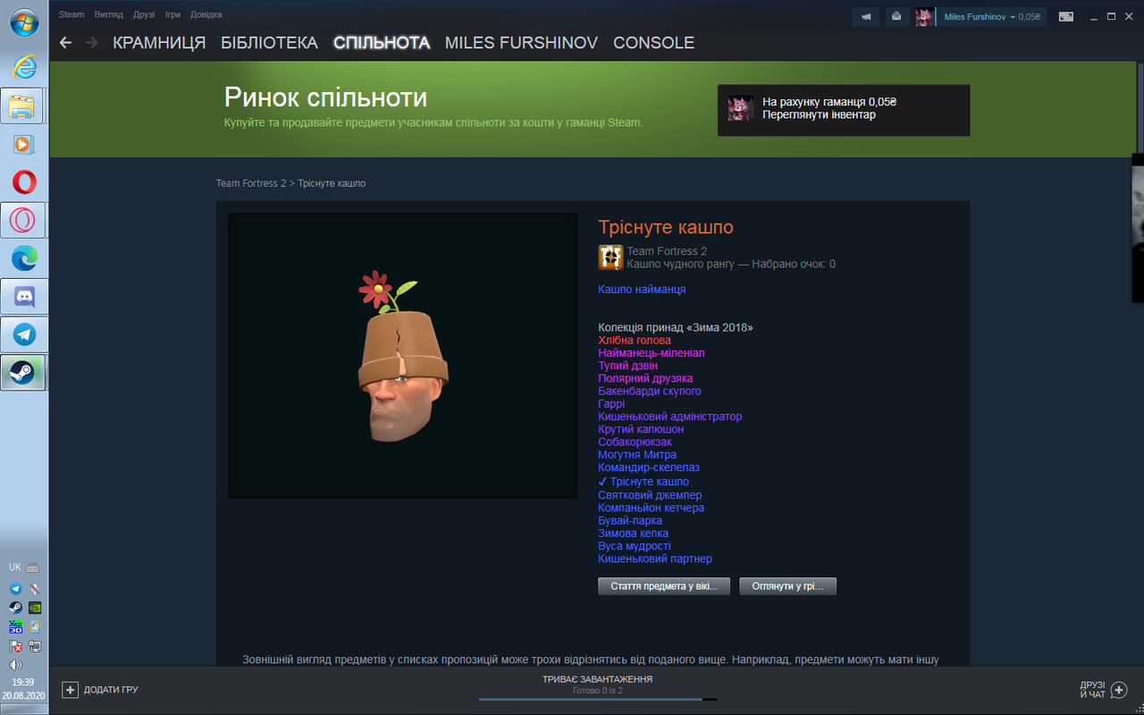This screenshot has width=1144, height=715.
Task: Open Компаньйон кетчера item
Action: pos(652,508)
